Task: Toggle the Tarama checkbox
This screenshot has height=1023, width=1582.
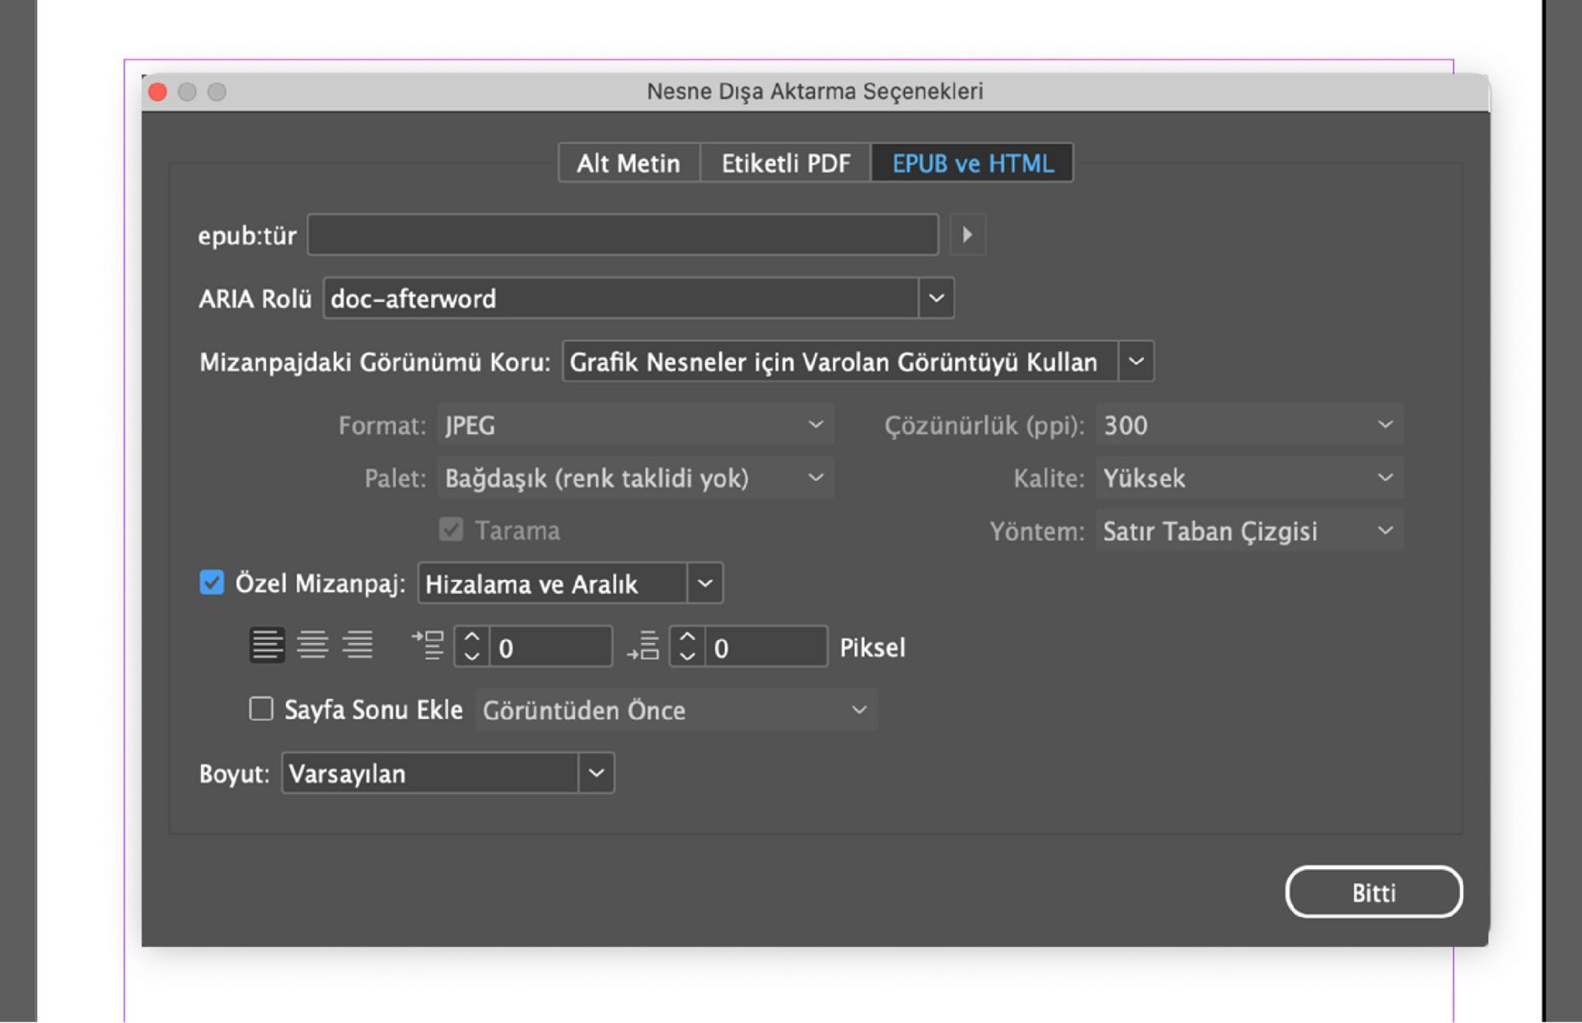Action: [451, 530]
